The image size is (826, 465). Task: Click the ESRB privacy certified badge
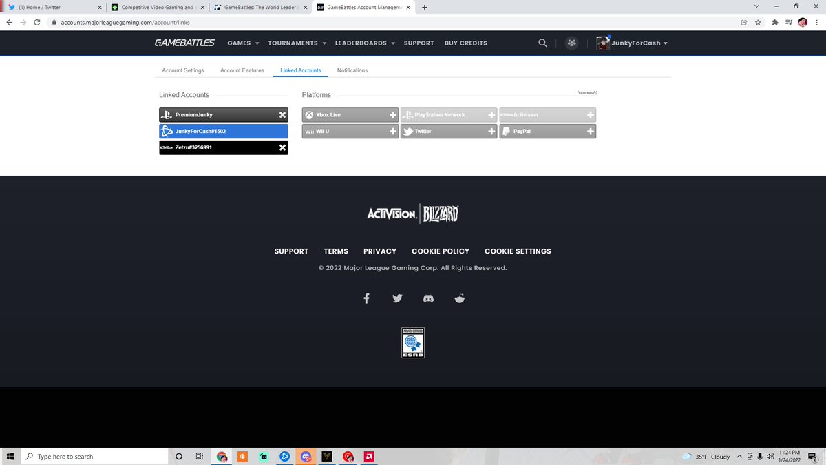tap(413, 342)
